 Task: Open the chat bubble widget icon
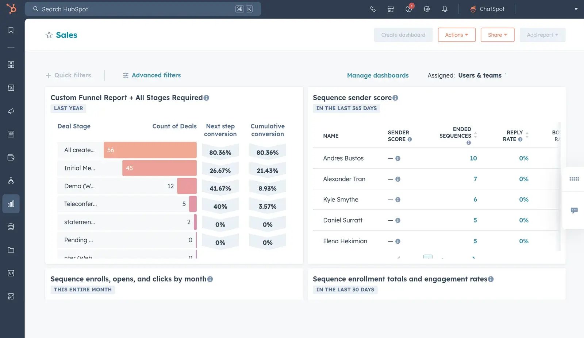[x=574, y=211]
